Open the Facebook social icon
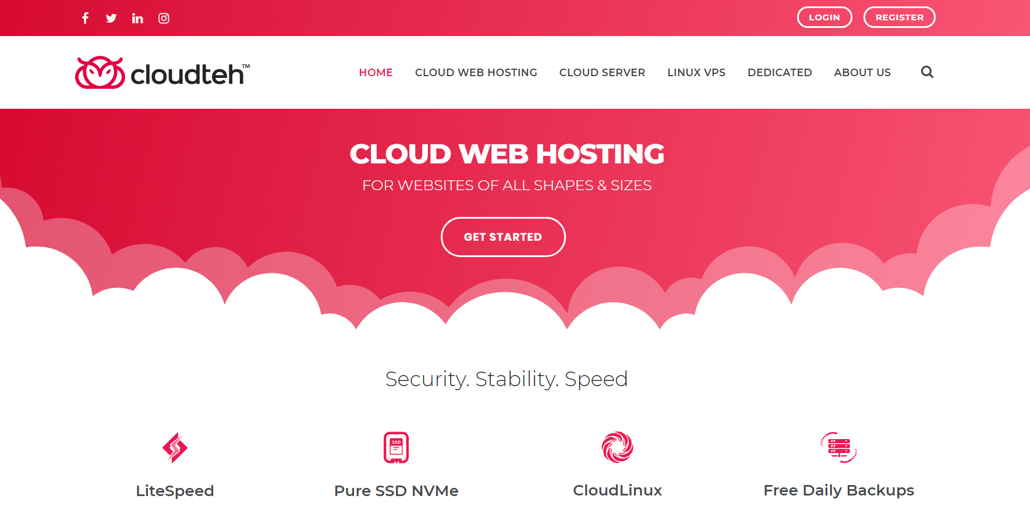This screenshot has height=517, width=1030. (85, 18)
